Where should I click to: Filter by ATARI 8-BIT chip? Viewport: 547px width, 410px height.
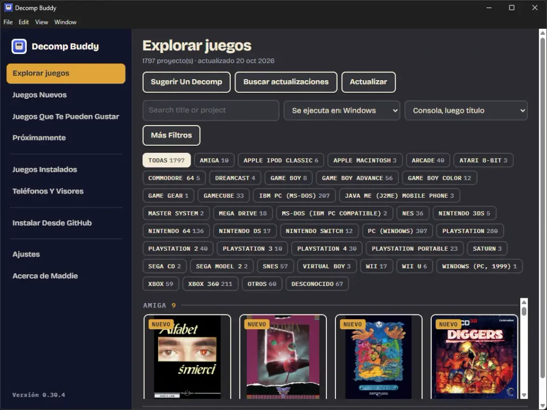[483, 160]
